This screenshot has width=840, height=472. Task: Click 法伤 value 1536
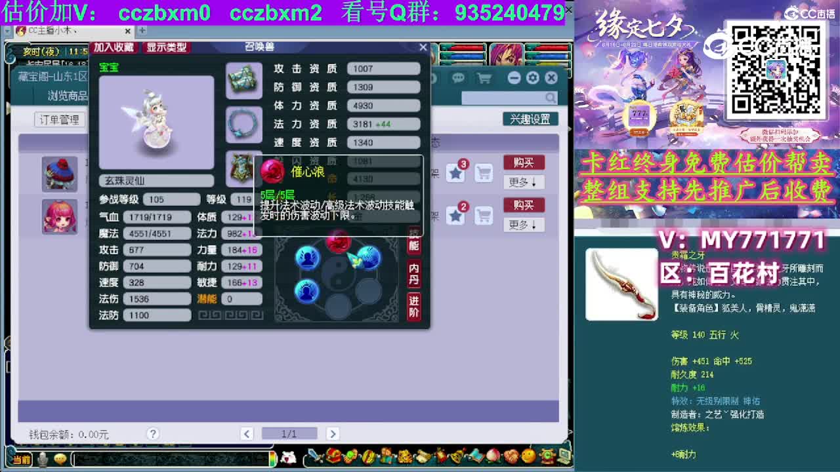(x=157, y=298)
